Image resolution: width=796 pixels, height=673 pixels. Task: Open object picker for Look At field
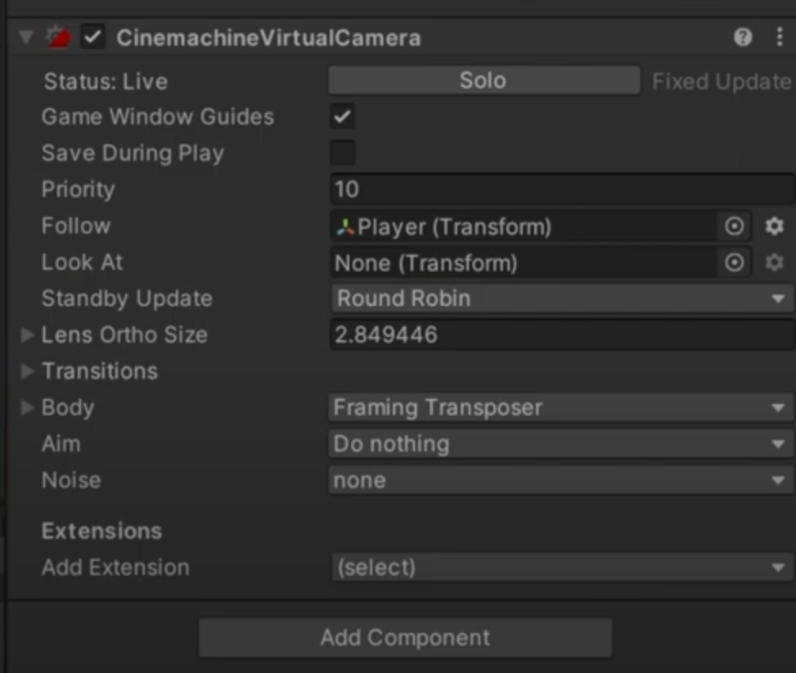pos(734,263)
